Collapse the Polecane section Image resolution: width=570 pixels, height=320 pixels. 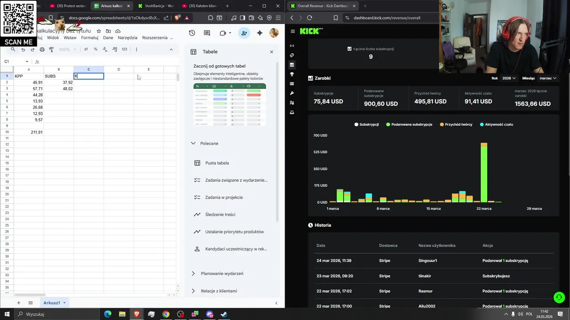[193, 144]
